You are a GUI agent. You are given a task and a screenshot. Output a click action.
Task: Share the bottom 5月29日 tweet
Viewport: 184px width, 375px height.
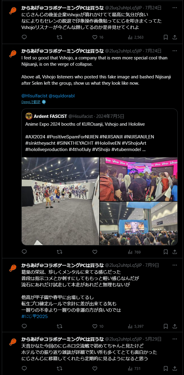(x=175, y=368)
